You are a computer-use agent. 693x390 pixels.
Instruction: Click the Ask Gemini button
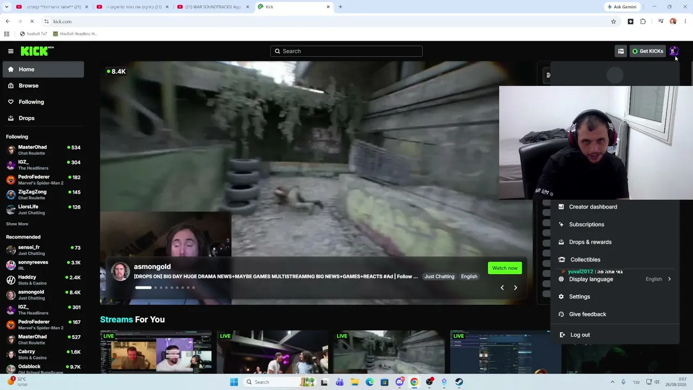[622, 7]
